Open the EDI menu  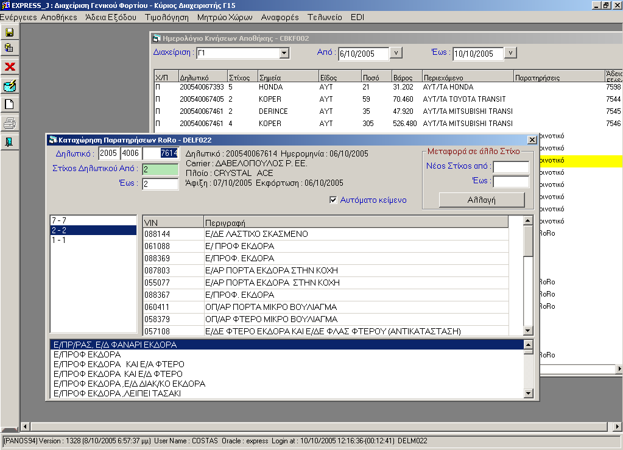point(357,17)
